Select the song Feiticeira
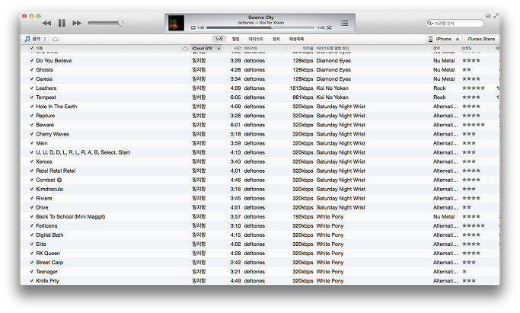This screenshot has height=313, width=520. tap(46, 225)
